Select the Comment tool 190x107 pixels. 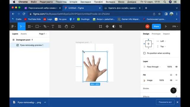click(73, 26)
